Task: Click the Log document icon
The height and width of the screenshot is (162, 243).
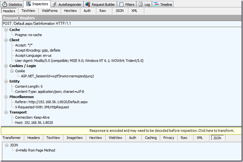Action: 140,4
